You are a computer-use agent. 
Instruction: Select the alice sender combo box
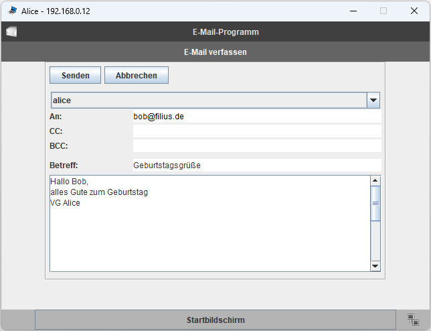point(207,101)
